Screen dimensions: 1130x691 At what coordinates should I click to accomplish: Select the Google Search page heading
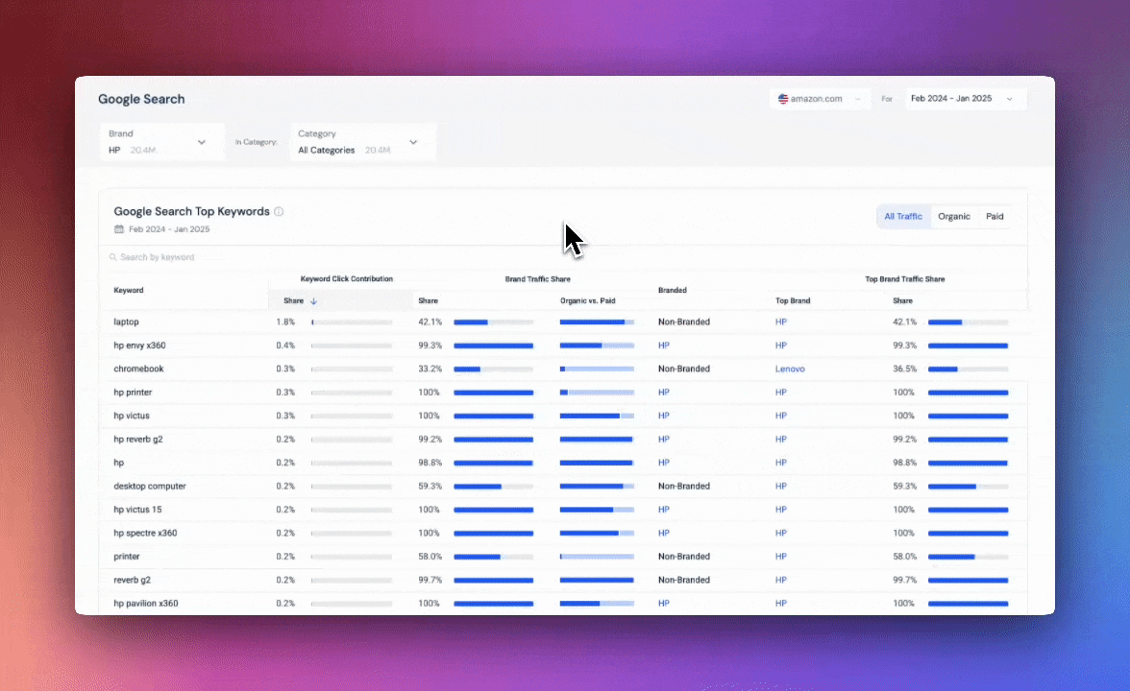(141, 99)
